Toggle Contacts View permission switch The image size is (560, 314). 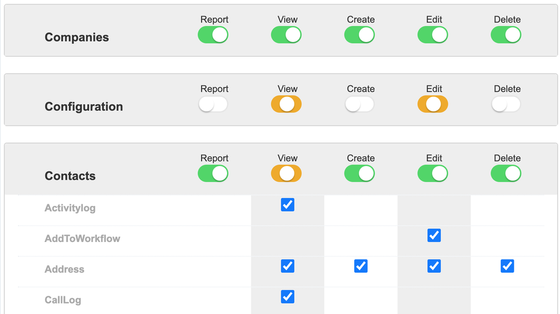[x=286, y=174]
